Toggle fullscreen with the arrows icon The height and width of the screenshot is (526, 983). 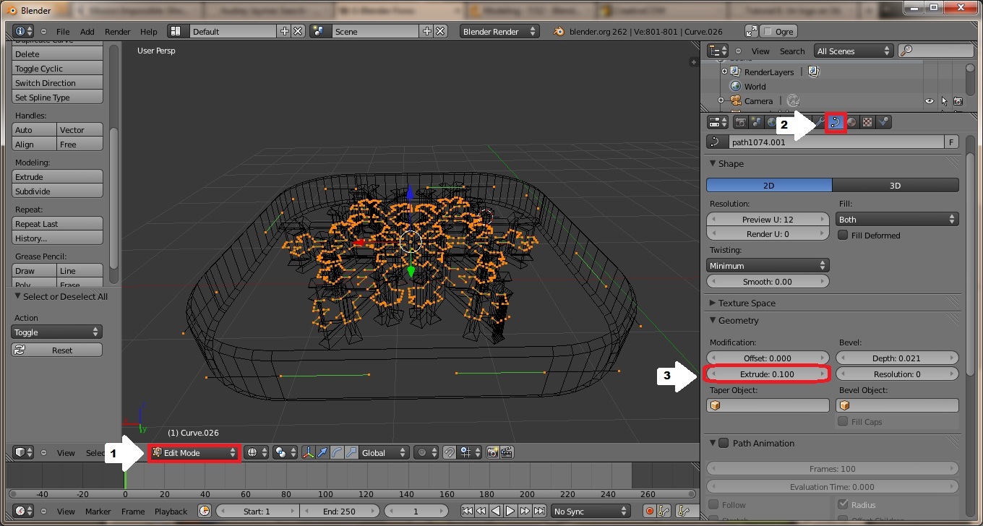tap(752, 32)
